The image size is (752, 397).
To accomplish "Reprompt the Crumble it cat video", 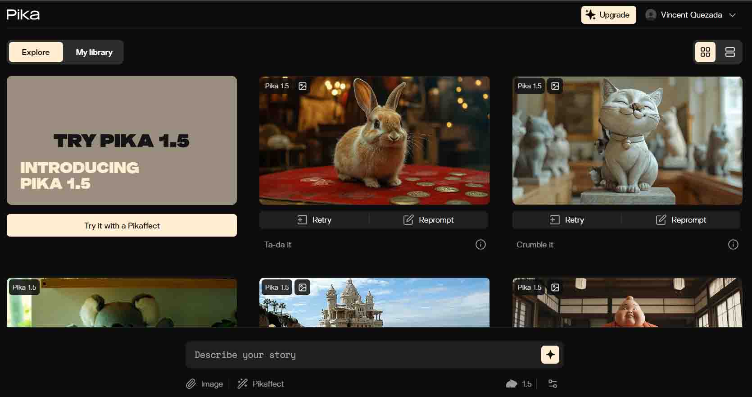I will [681, 220].
